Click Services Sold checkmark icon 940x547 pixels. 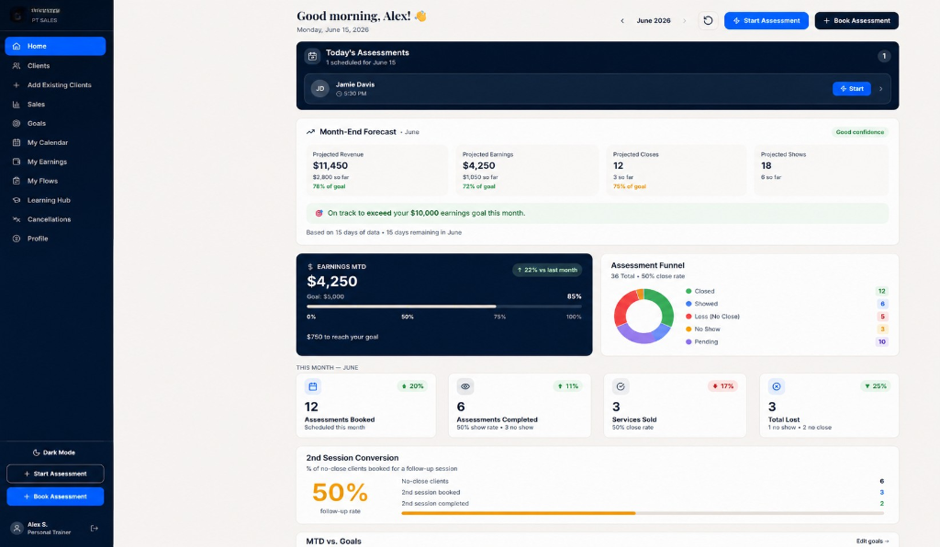621,386
